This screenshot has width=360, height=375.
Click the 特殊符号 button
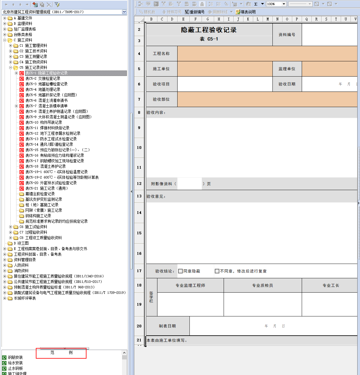click(172, 12)
